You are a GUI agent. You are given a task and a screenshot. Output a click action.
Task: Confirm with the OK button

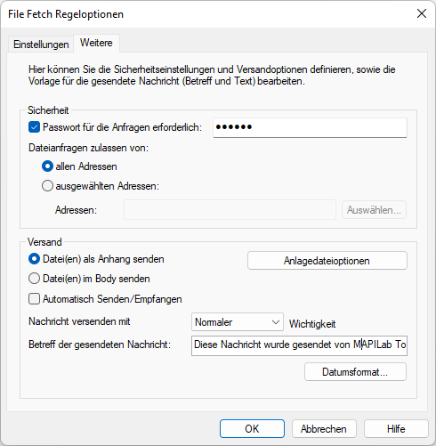click(x=252, y=429)
